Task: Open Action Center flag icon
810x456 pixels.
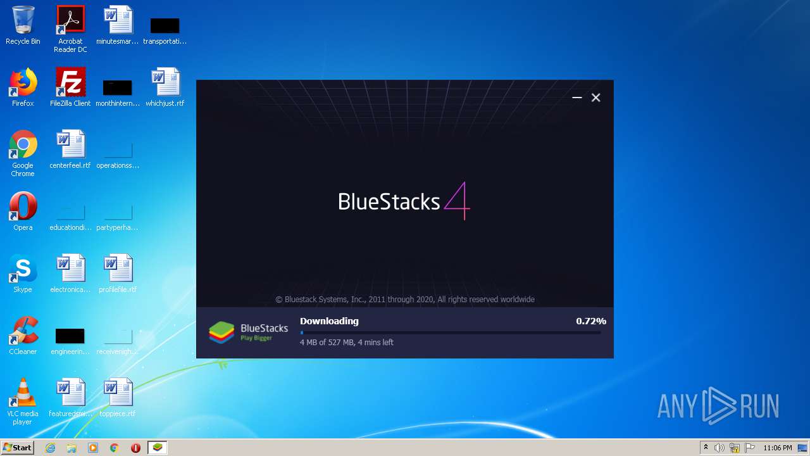Action: [x=750, y=448]
